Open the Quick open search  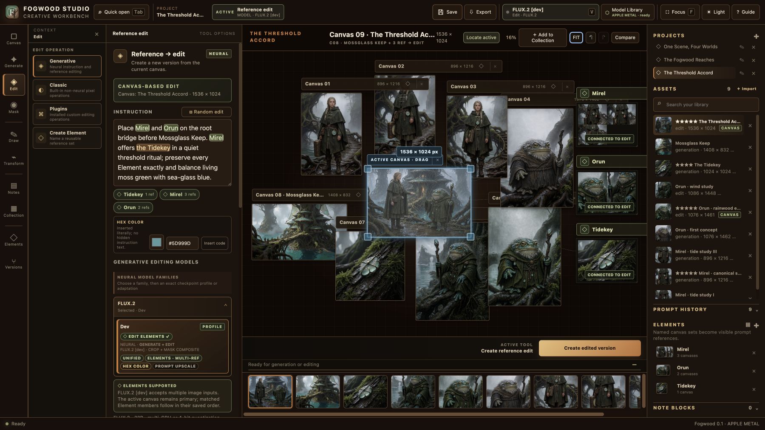pyautogui.click(x=121, y=12)
